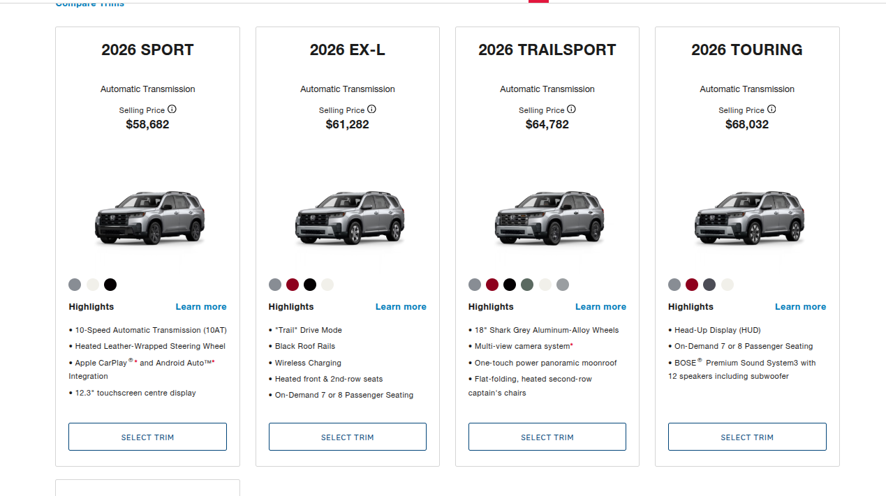This screenshot has height=496, width=886.
Task: Click the 2026 Sport vehicle image
Action: point(149,217)
